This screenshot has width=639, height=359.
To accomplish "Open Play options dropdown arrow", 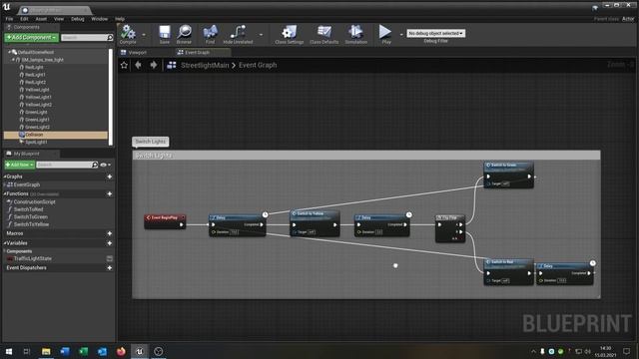I will point(401,35).
